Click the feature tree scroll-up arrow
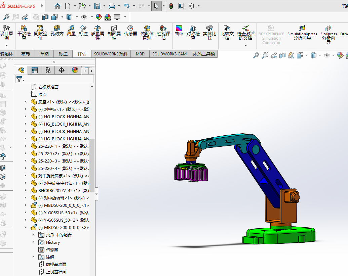This screenshot has width=348, height=276. point(92,86)
